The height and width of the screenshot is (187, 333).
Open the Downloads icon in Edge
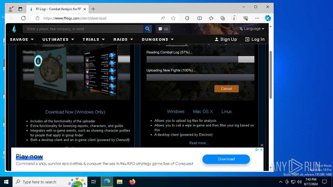pos(234,18)
